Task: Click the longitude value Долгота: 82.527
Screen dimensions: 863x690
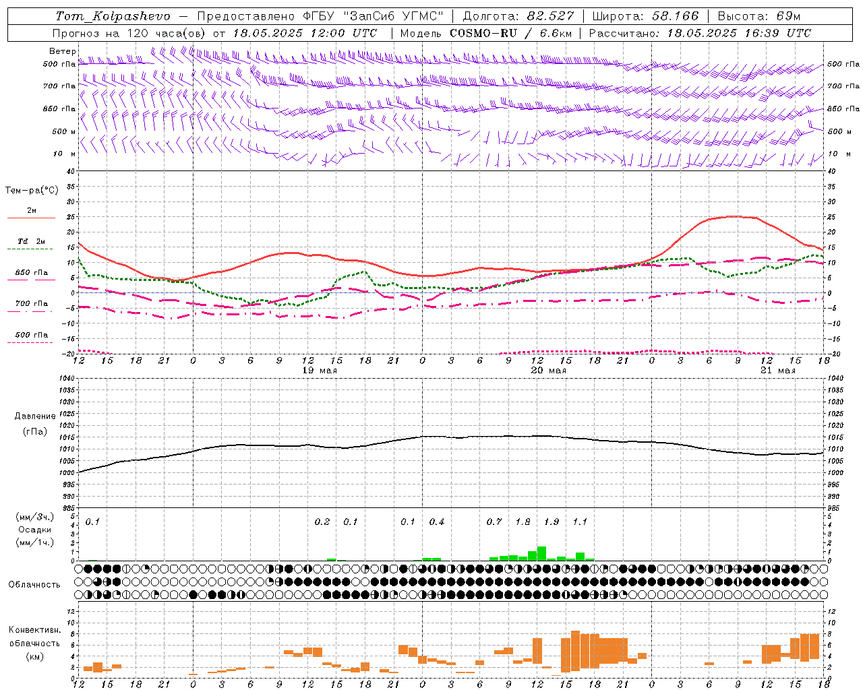Action: [x=518, y=15]
